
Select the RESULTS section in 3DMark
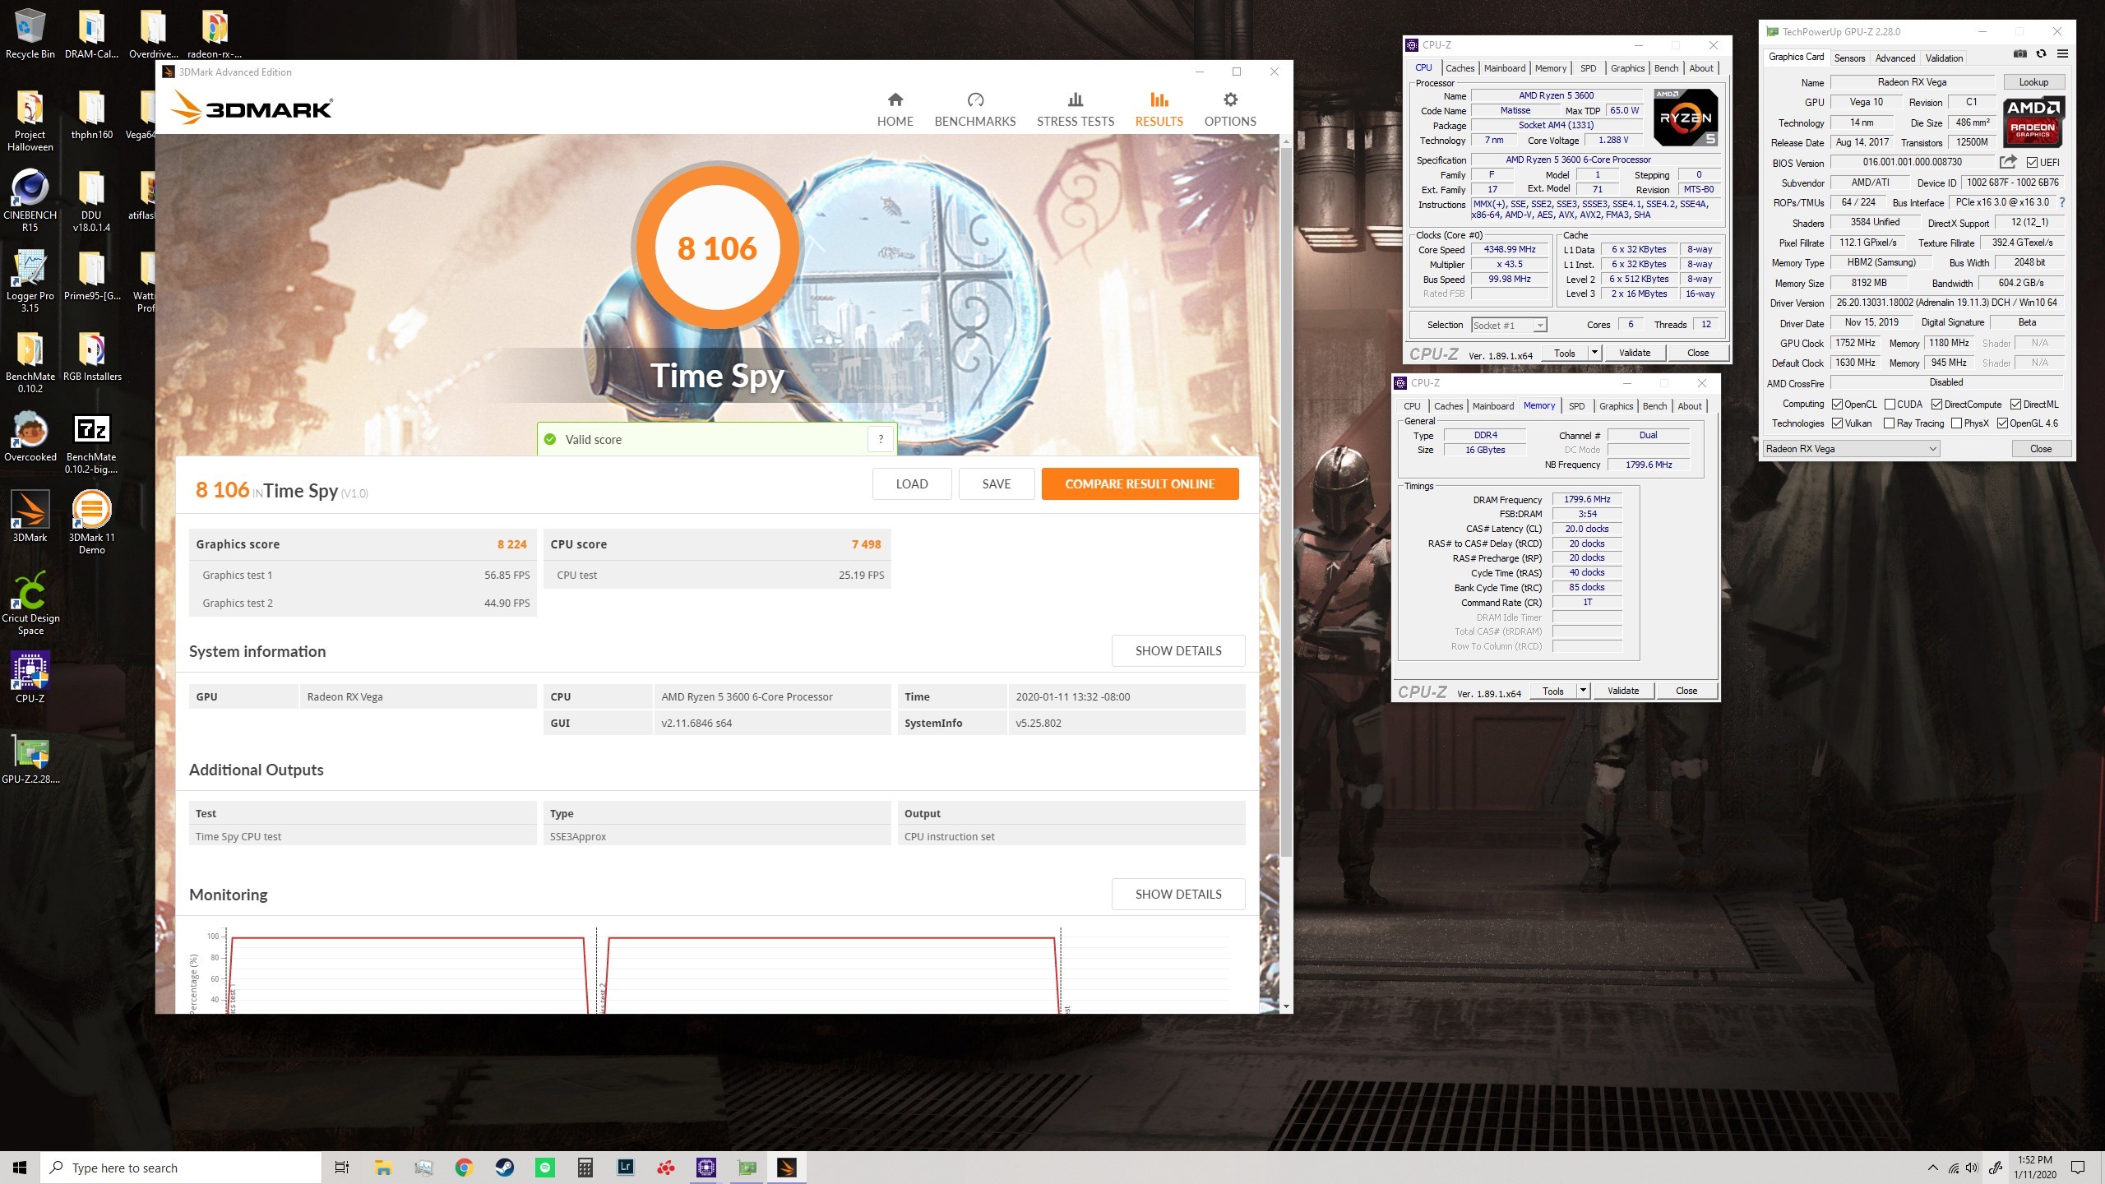click(x=1159, y=110)
